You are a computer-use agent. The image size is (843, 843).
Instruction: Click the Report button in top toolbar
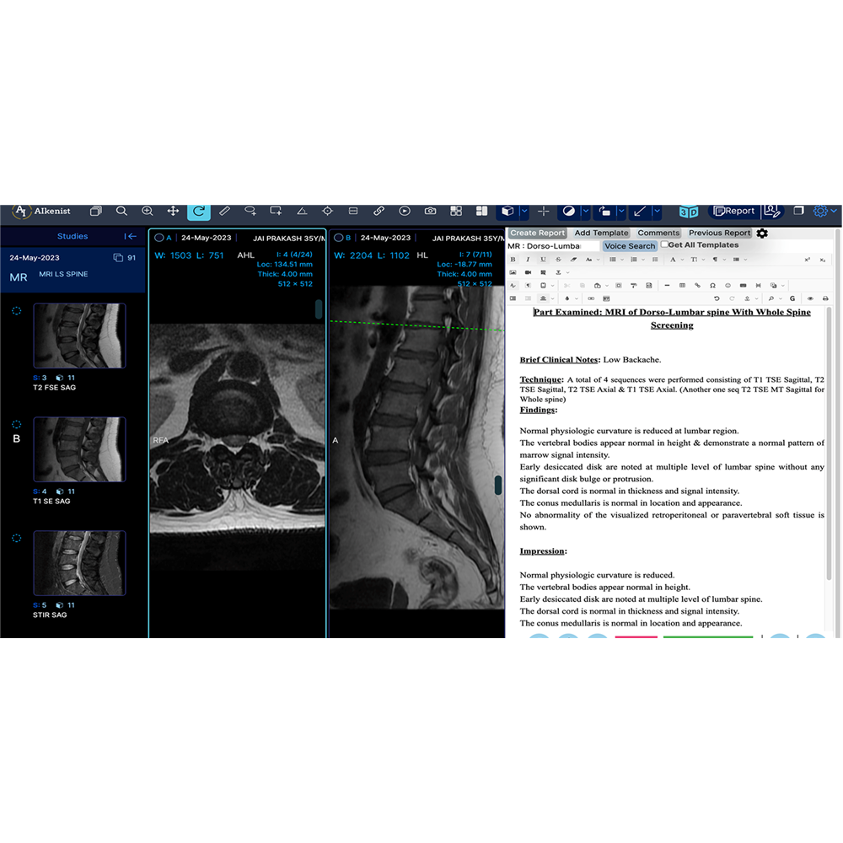(x=733, y=211)
